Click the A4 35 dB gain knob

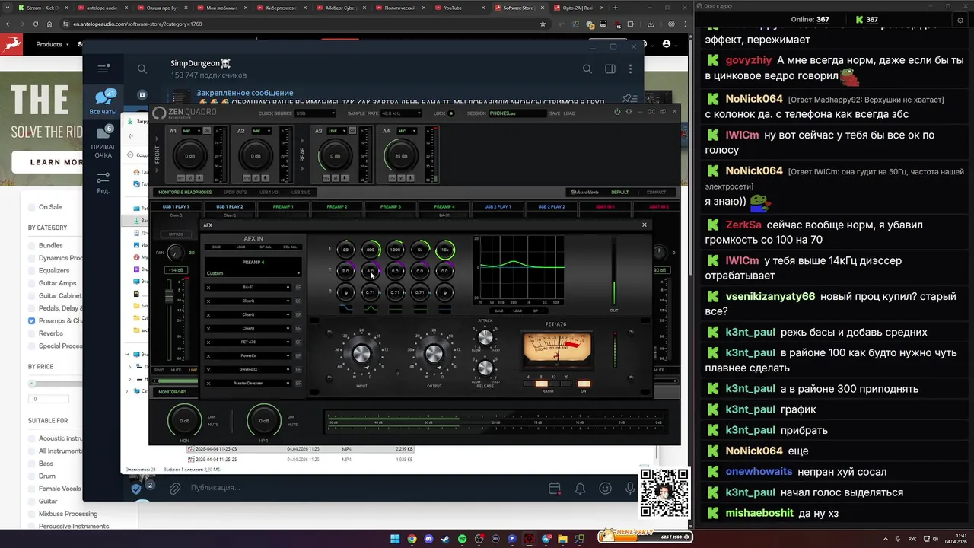(401, 156)
